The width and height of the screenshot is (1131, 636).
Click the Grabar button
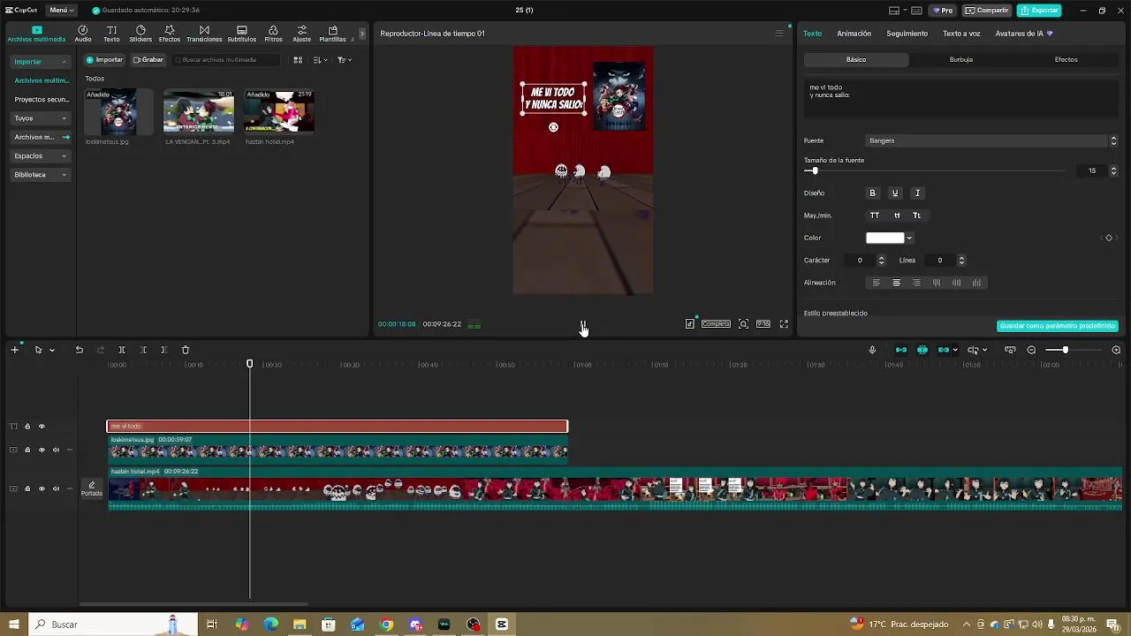[148, 60]
